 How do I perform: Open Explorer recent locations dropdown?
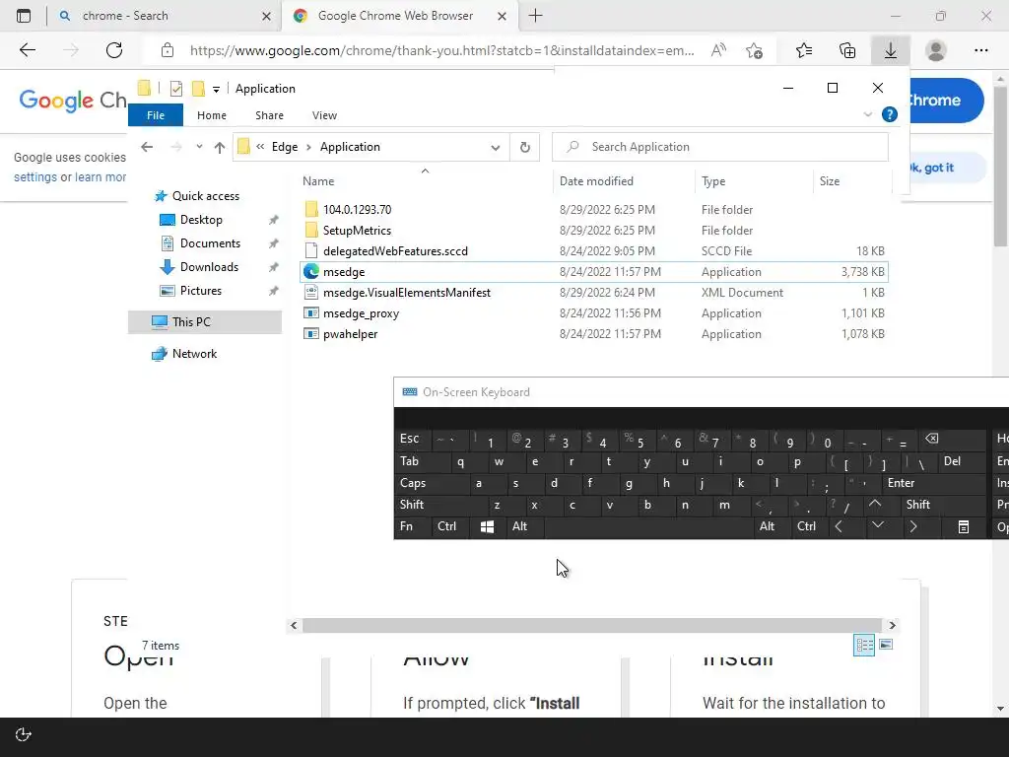pos(199,147)
